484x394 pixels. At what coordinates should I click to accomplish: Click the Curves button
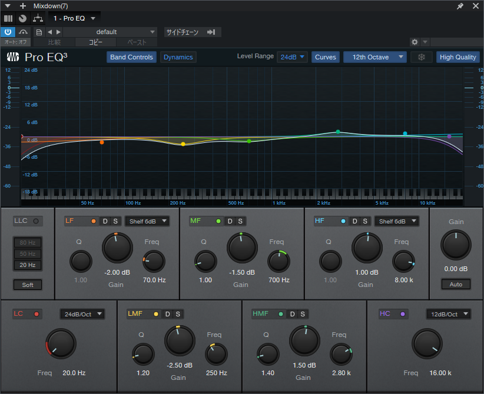tap(326, 57)
